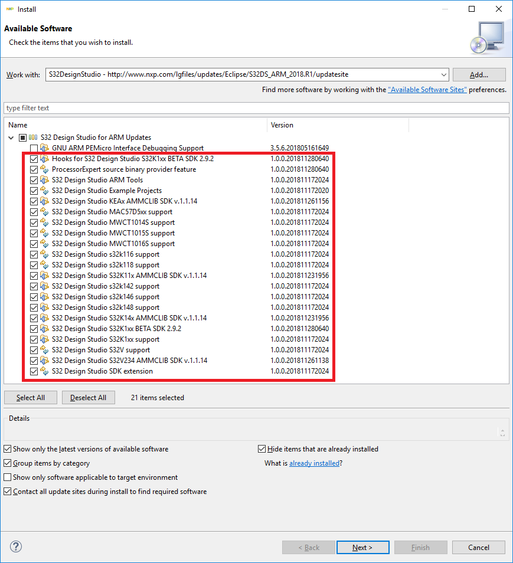Click version 1.0.0.201811172020
513x563 pixels.
[299, 190]
